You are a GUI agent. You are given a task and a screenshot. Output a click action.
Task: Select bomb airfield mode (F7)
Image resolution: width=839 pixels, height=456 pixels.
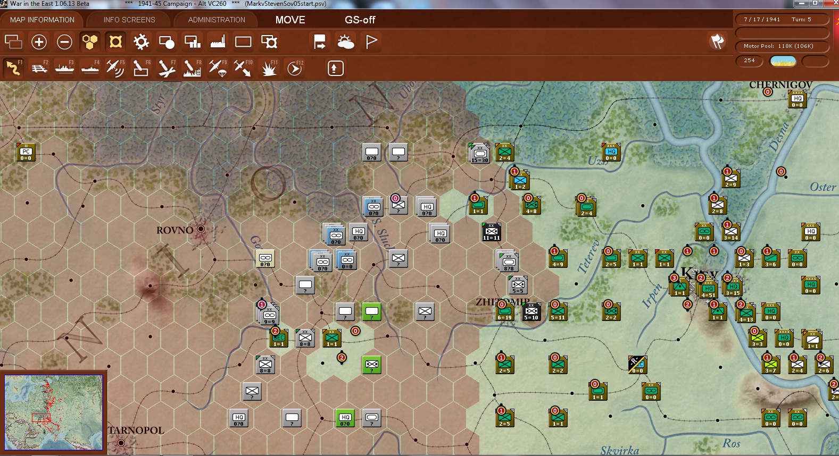click(x=167, y=68)
